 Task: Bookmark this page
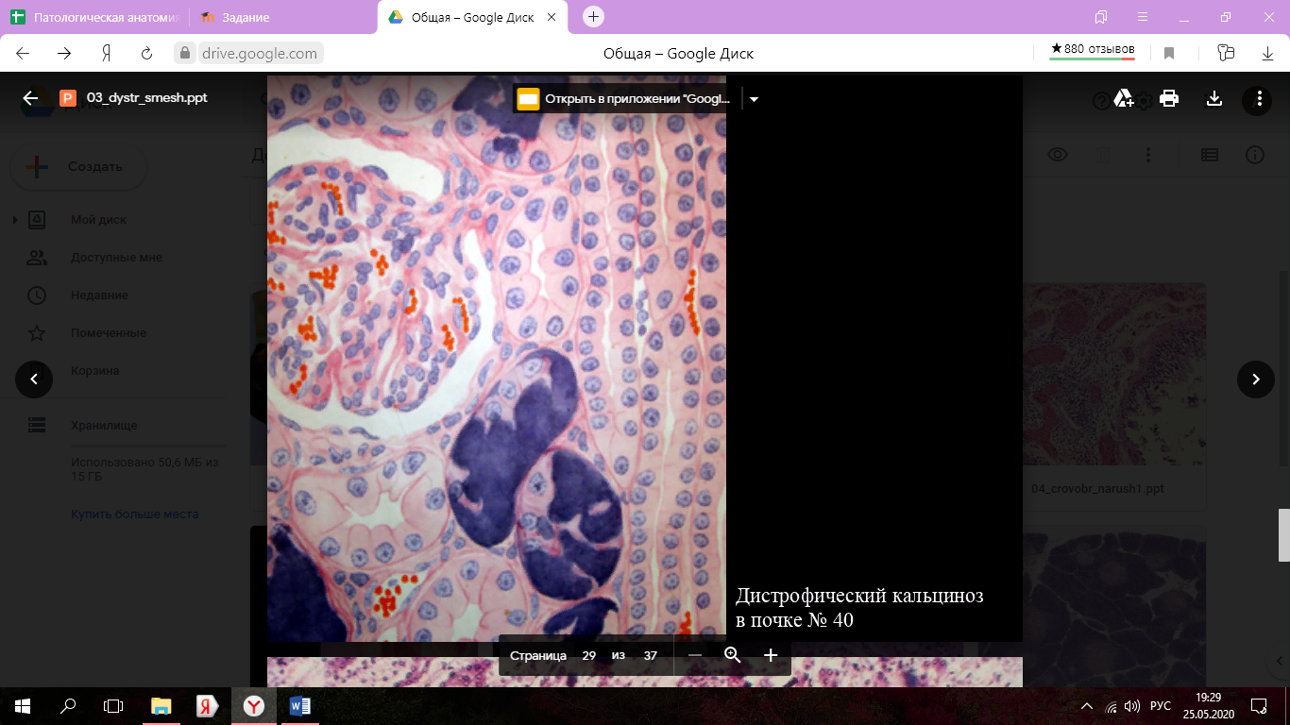[x=1169, y=54]
